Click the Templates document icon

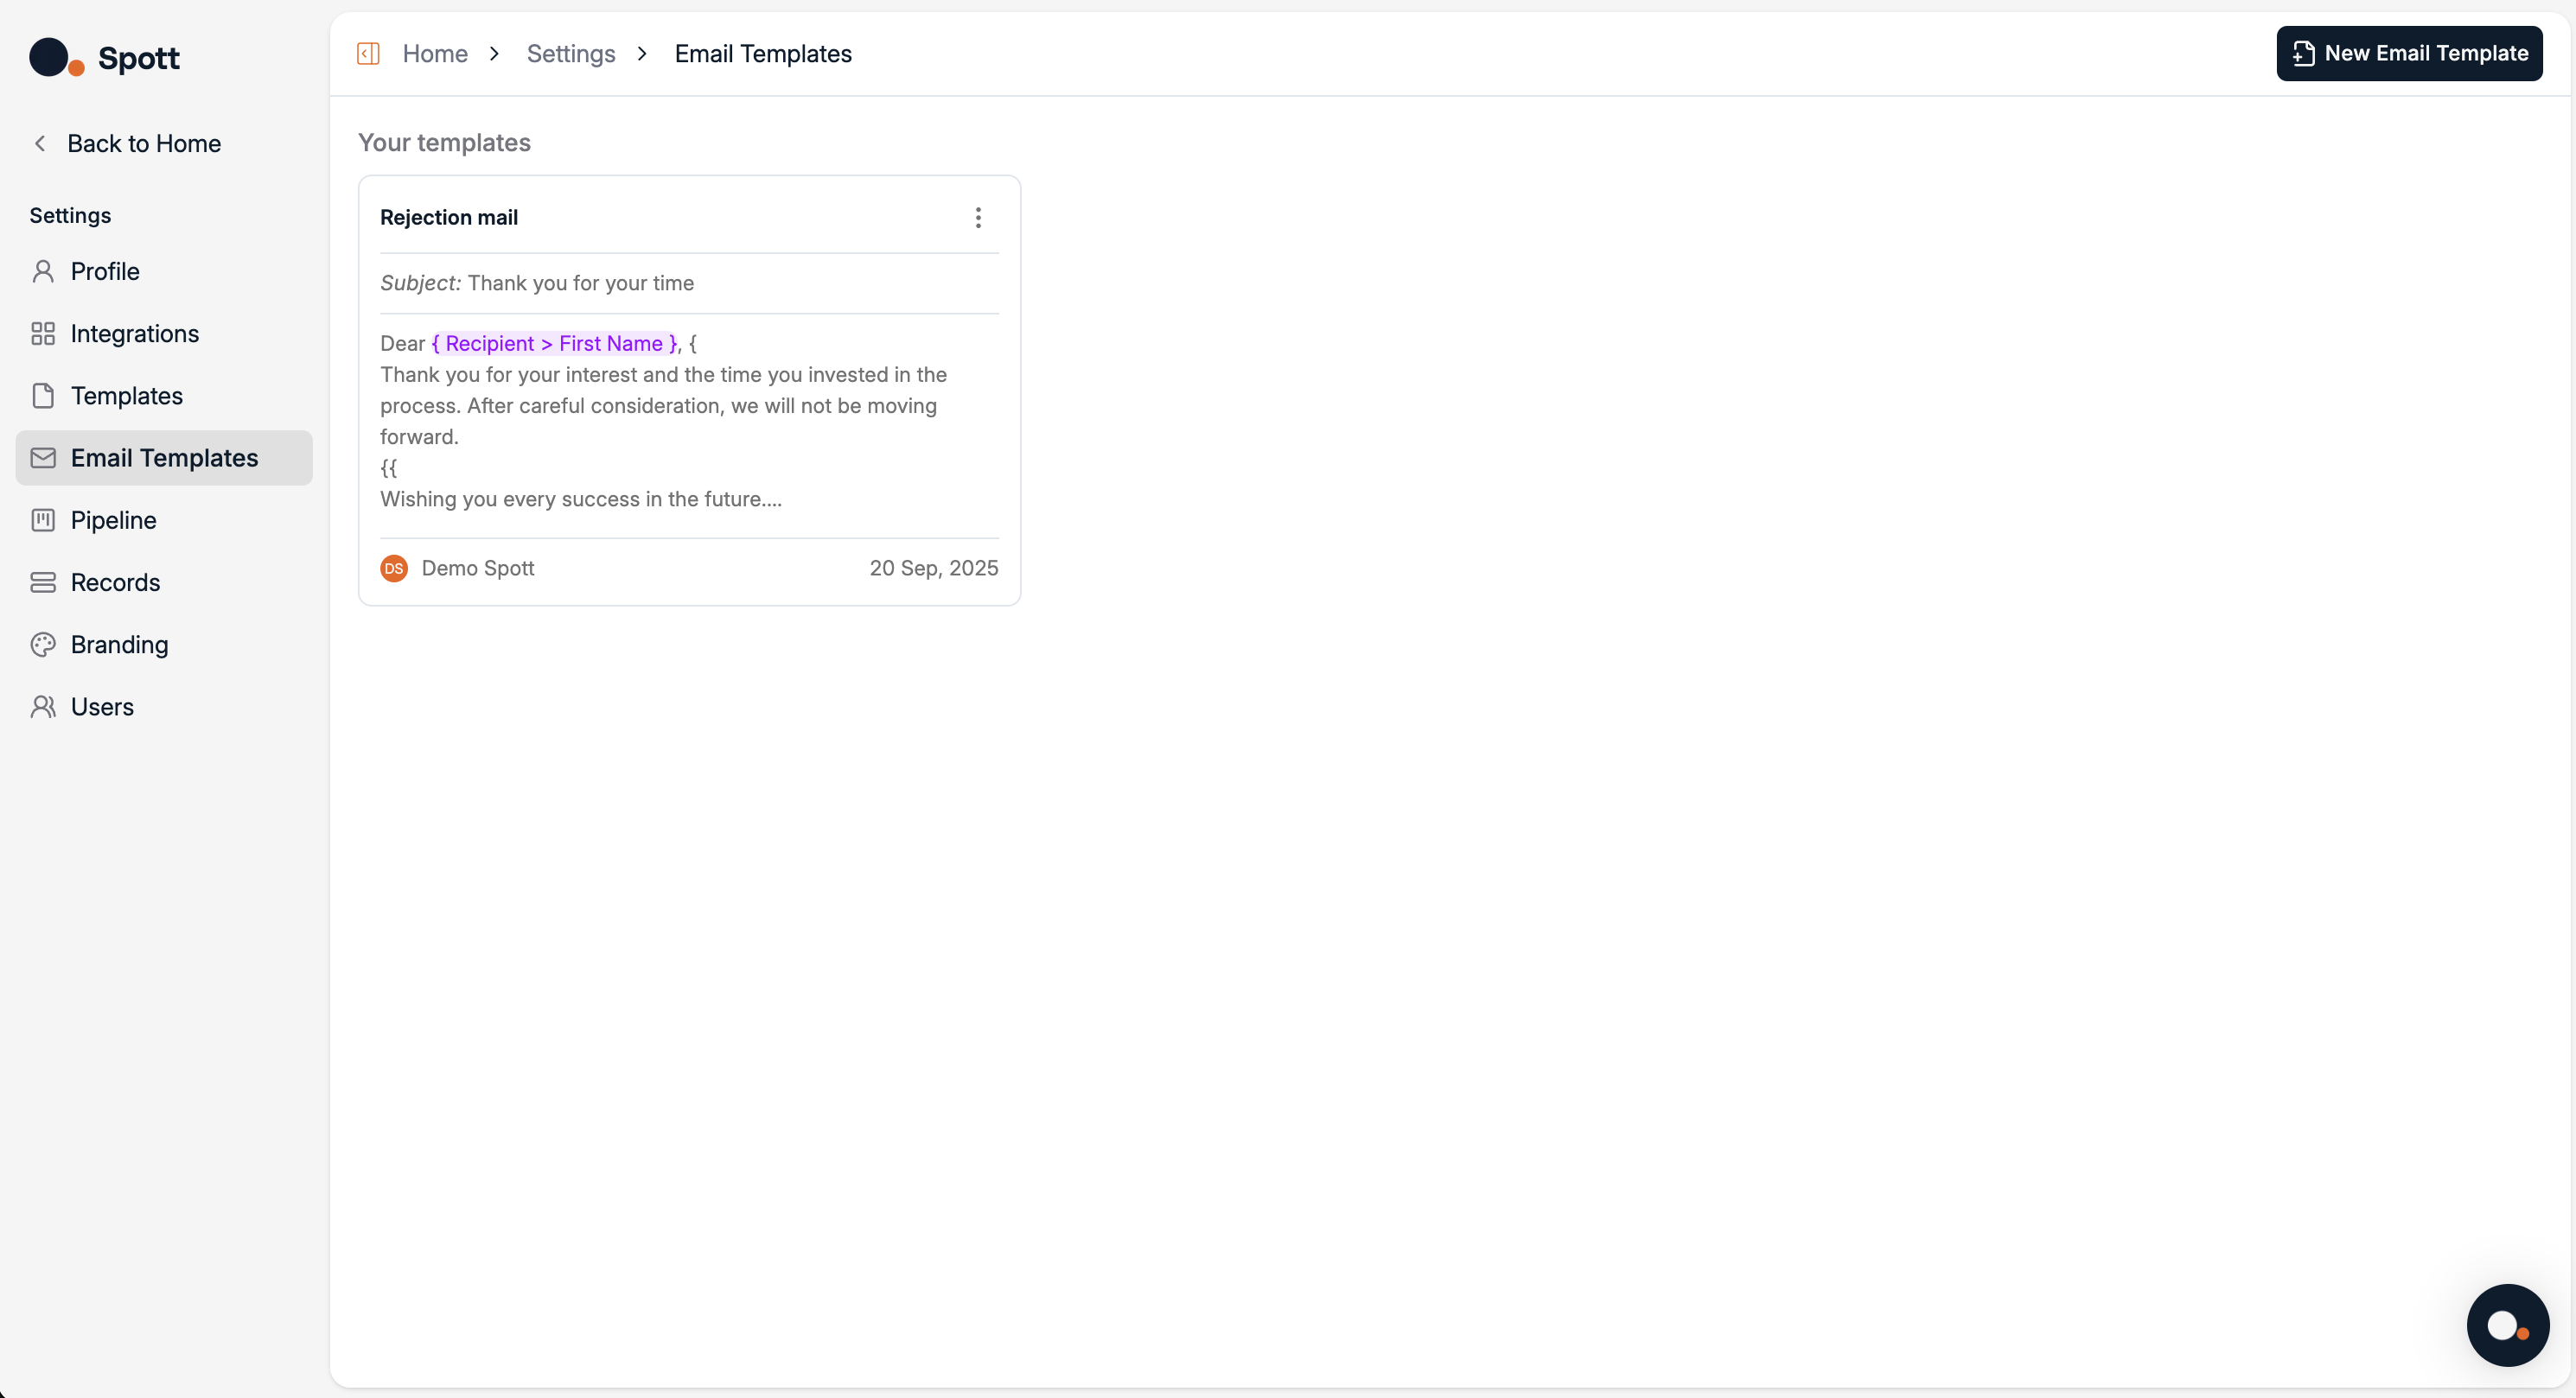coord(42,396)
